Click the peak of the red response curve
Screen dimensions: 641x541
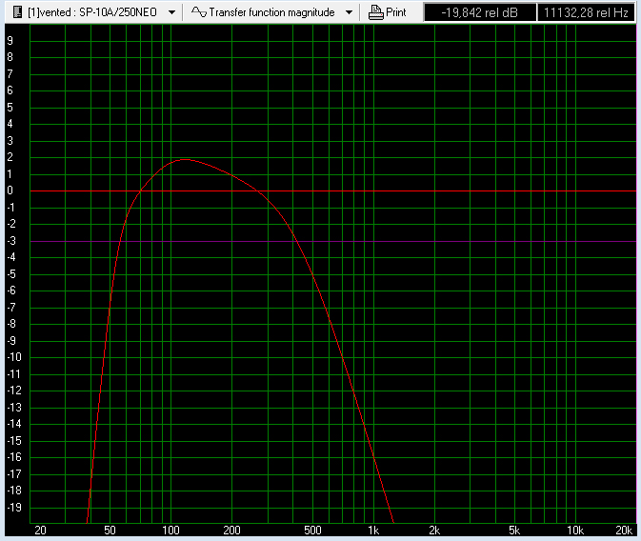(x=185, y=159)
